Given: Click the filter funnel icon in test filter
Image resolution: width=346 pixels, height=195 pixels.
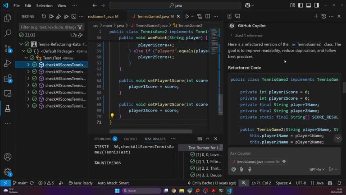Looking at the screenshot, I should point(80,27).
